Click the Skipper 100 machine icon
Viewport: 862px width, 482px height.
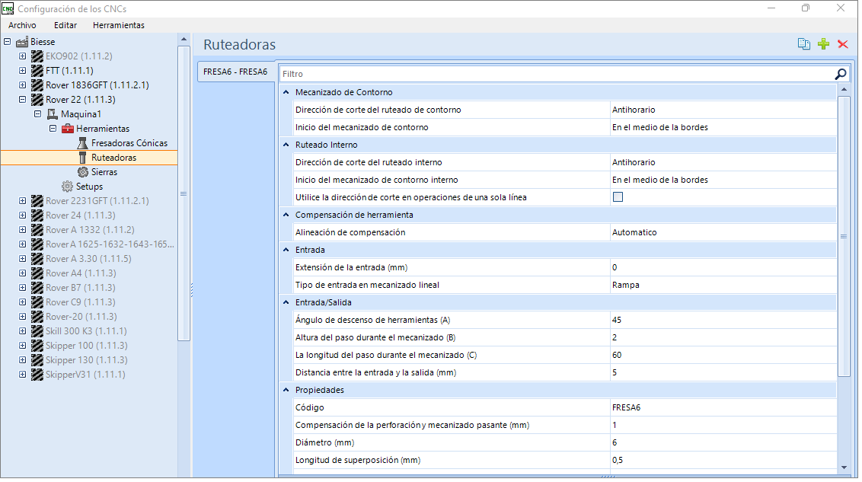click(37, 346)
